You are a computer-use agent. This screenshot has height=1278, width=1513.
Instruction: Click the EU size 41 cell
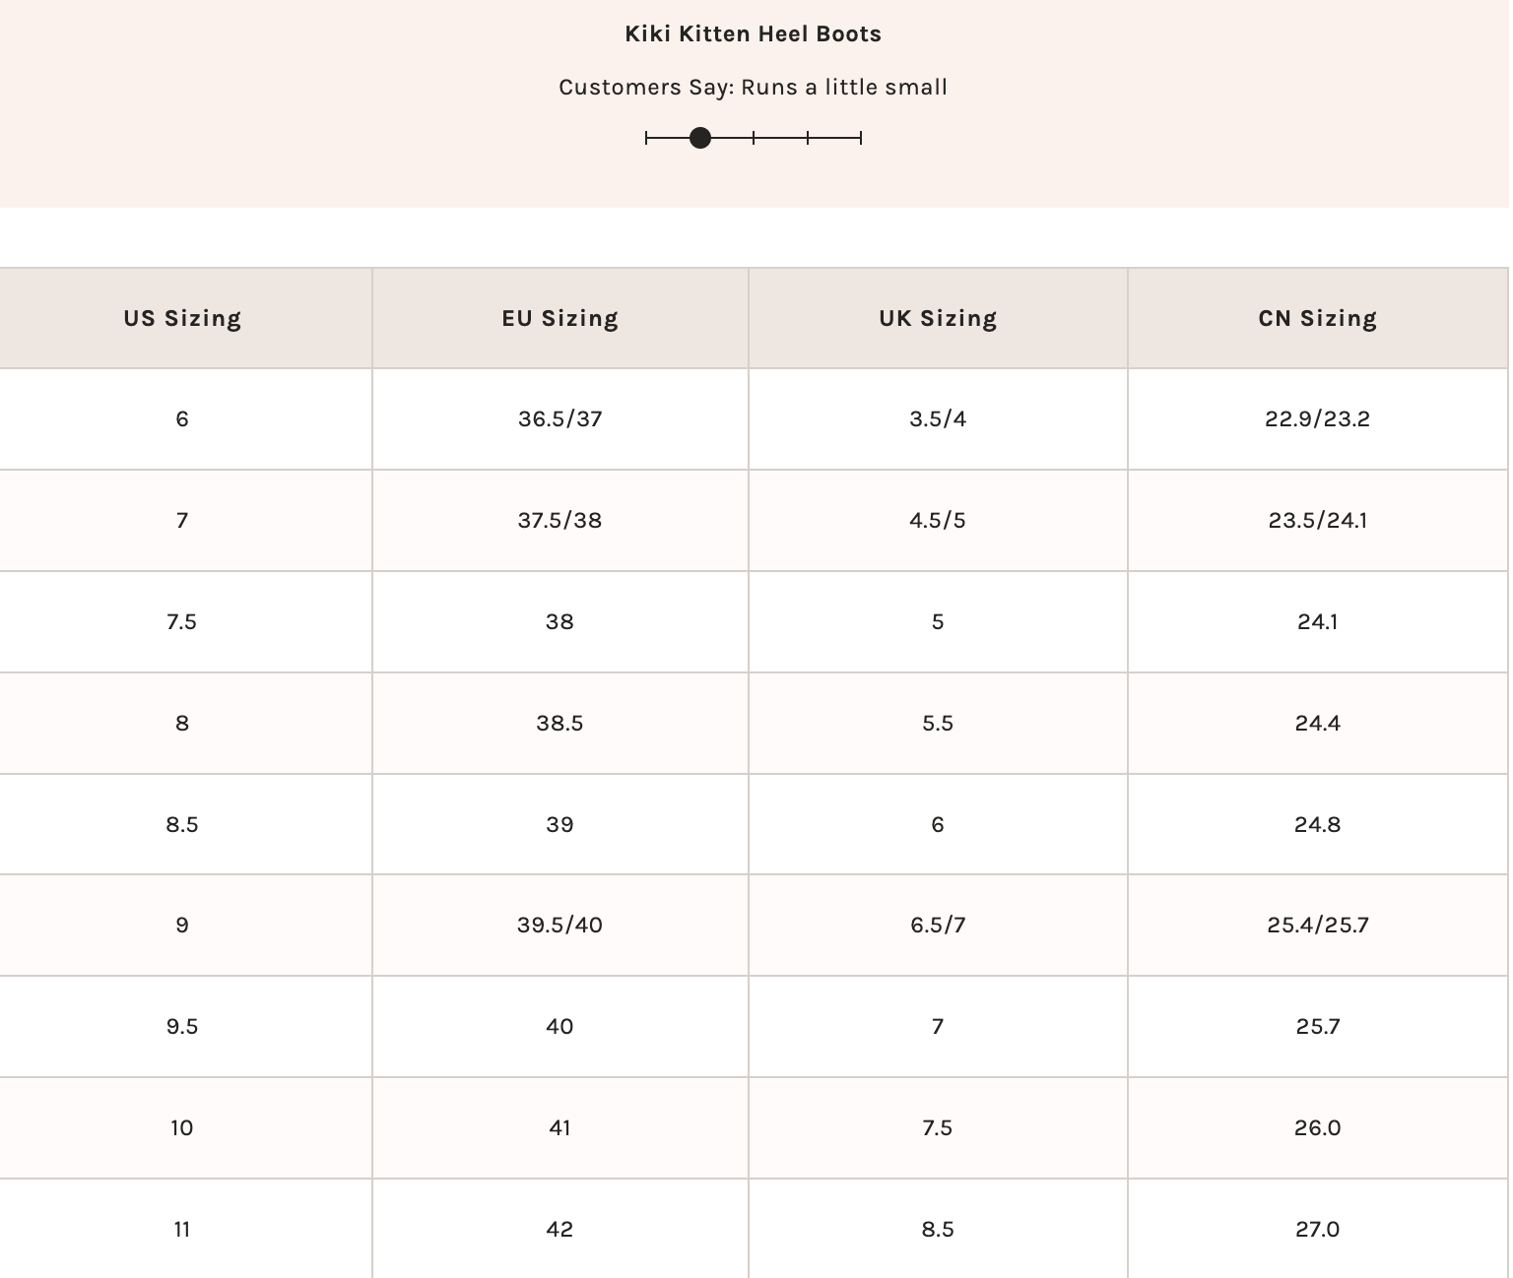point(560,1128)
